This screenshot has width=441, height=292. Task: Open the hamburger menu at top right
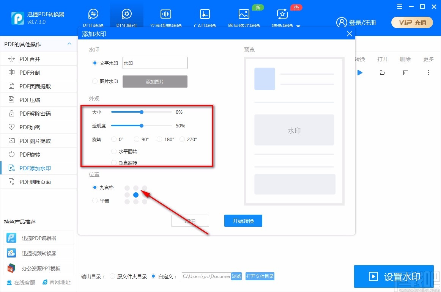coord(399,6)
